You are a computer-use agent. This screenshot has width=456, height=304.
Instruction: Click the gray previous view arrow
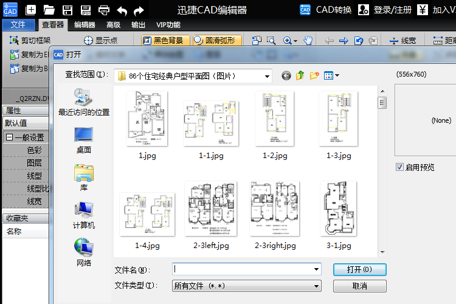tap(329, 41)
